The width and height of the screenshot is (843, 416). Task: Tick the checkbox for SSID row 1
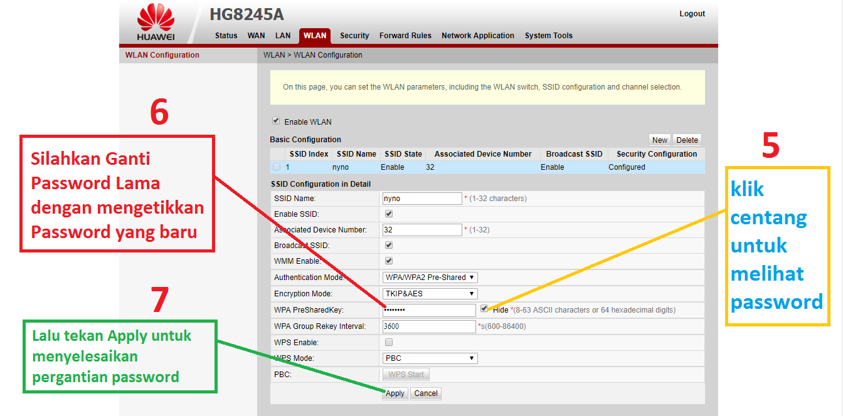[x=277, y=167]
